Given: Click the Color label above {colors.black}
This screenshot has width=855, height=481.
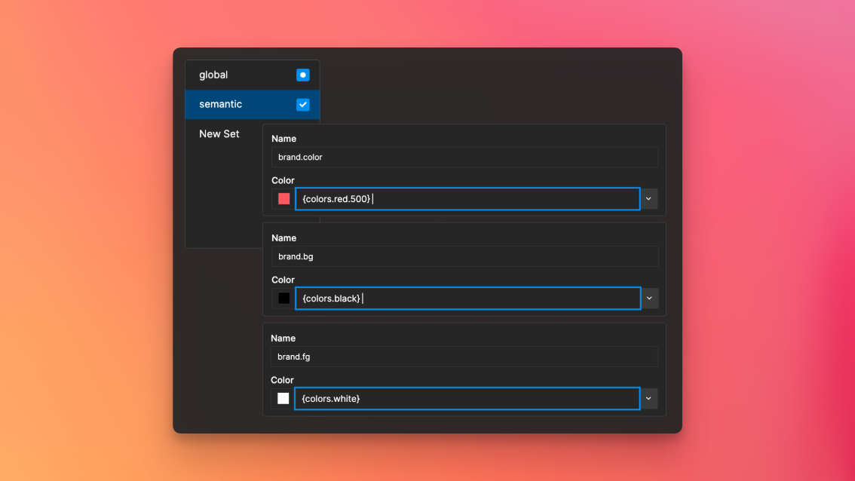Looking at the screenshot, I should click(x=283, y=280).
